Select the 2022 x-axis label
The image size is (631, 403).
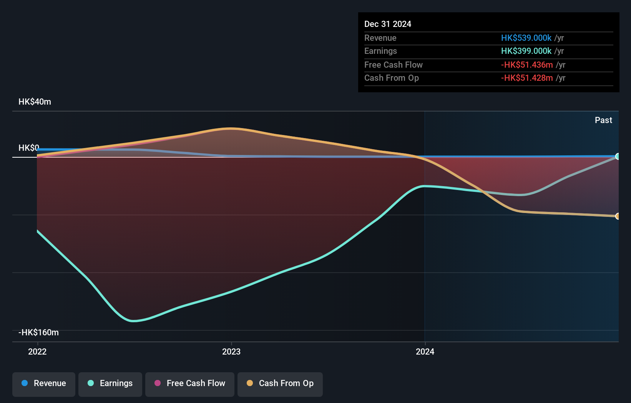pos(37,351)
